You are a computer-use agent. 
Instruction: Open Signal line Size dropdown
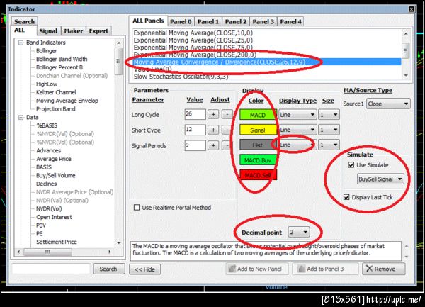tap(329, 130)
